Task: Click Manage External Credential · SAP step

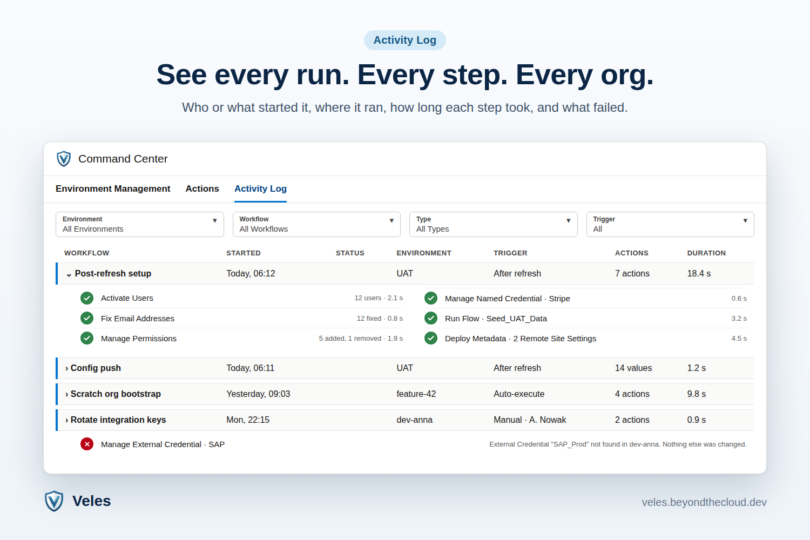Action: [163, 444]
